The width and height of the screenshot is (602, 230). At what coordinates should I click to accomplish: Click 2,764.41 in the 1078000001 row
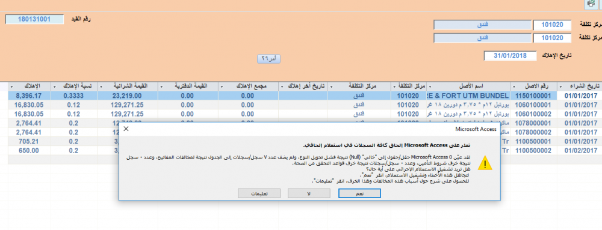coord(29,123)
